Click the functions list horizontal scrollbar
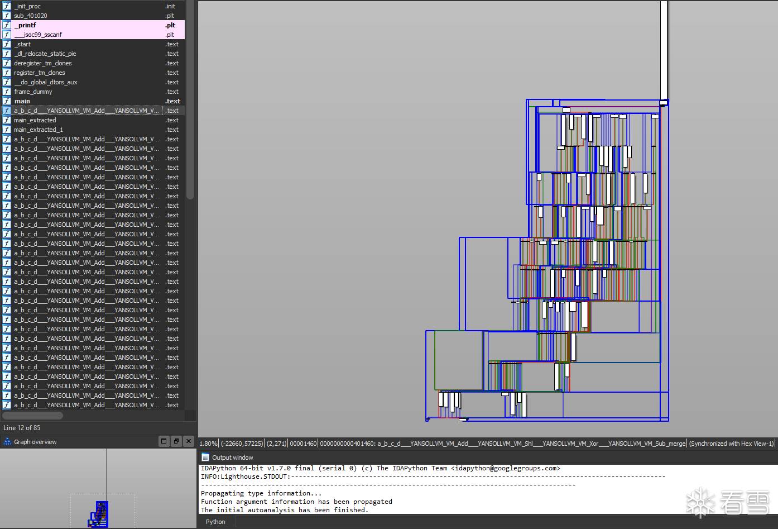 [x=32, y=416]
